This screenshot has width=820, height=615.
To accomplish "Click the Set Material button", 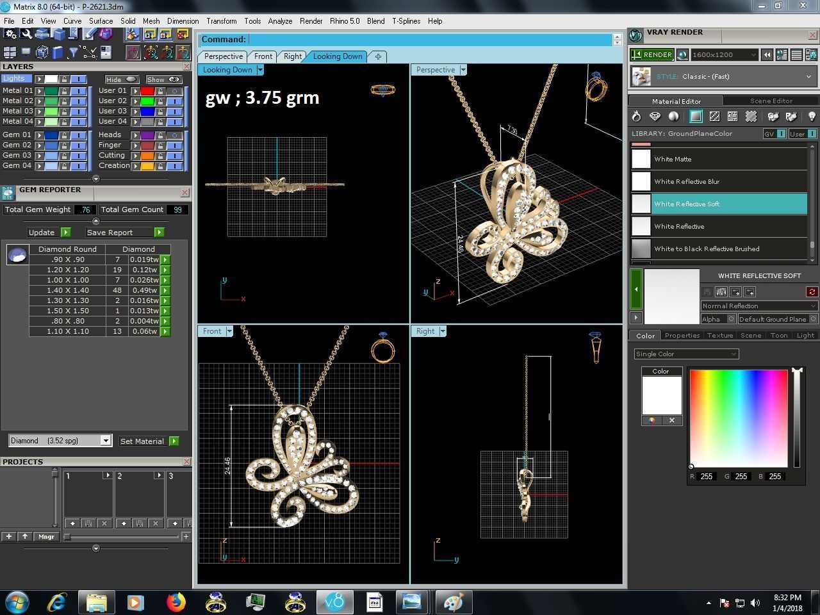I will [x=149, y=441].
